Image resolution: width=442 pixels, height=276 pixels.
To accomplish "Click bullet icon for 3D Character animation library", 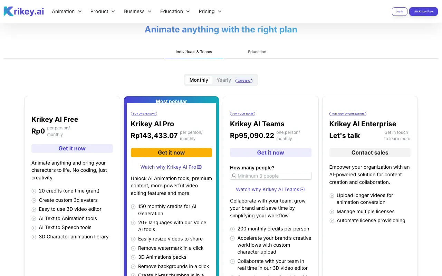I will 34,237.
